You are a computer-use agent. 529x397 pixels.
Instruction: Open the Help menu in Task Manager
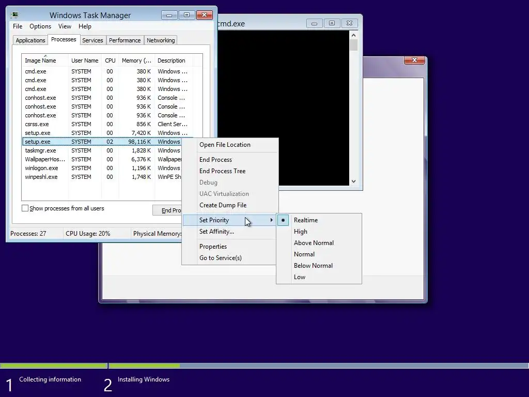pos(85,26)
